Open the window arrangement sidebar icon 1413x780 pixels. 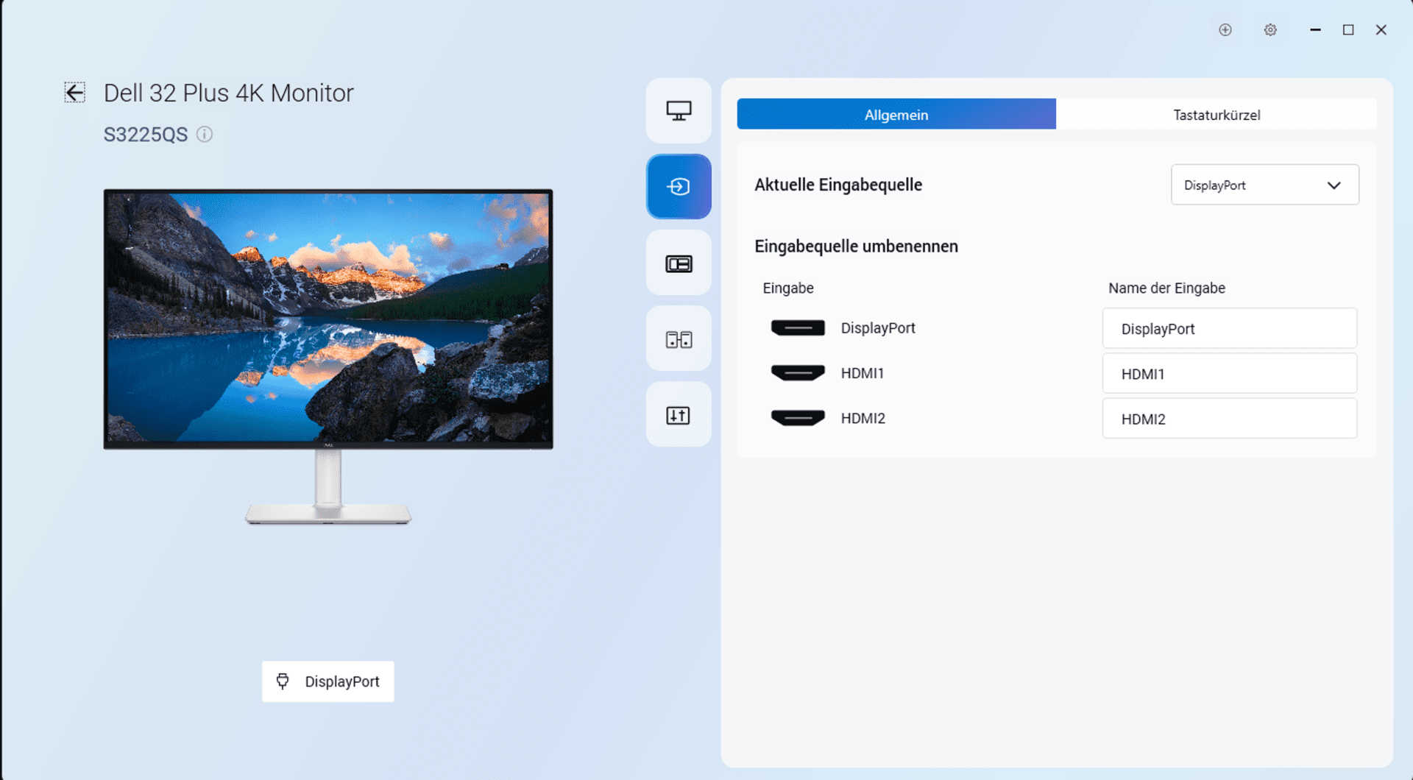[679, 339]
